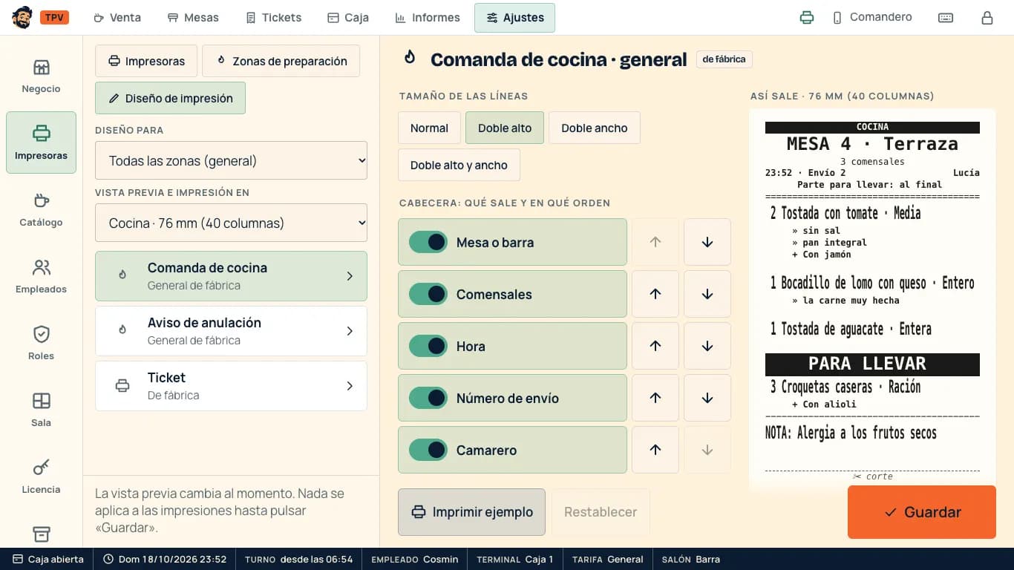Expand the Comanda de cocina design
The image size is (1014, 570).
[231, 276]
